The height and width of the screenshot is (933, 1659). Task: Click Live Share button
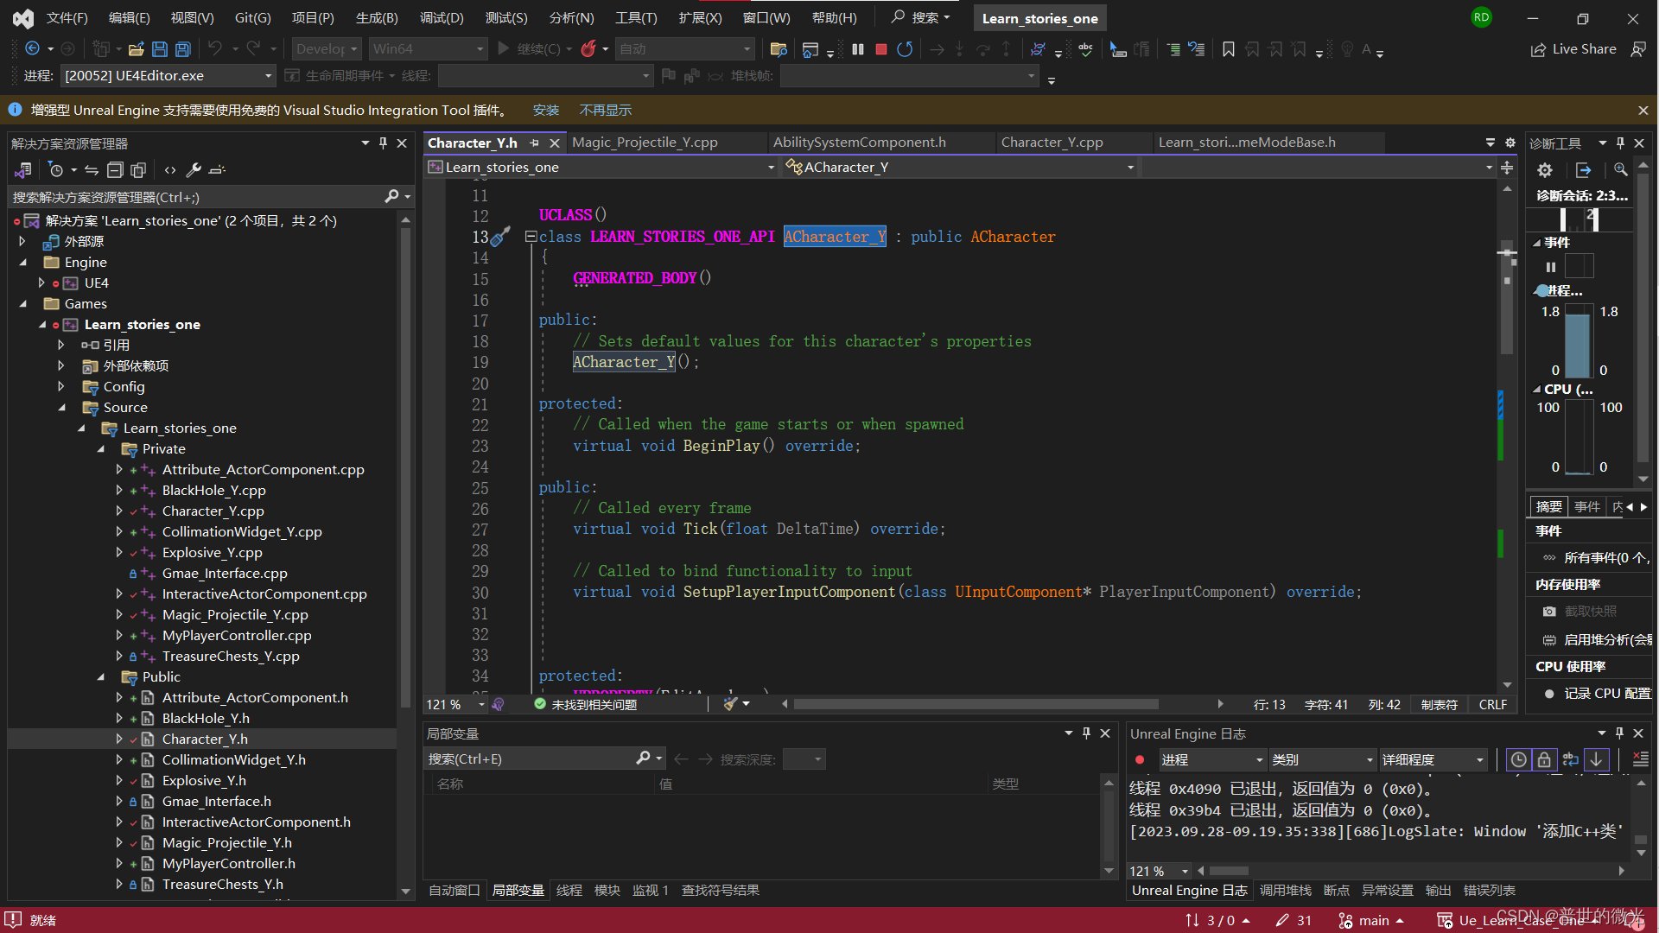click(1573, 49)
